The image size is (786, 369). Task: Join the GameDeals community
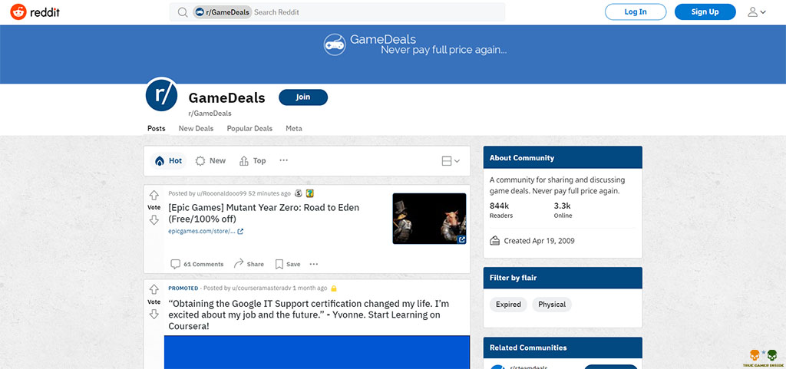tap(303, 97)
